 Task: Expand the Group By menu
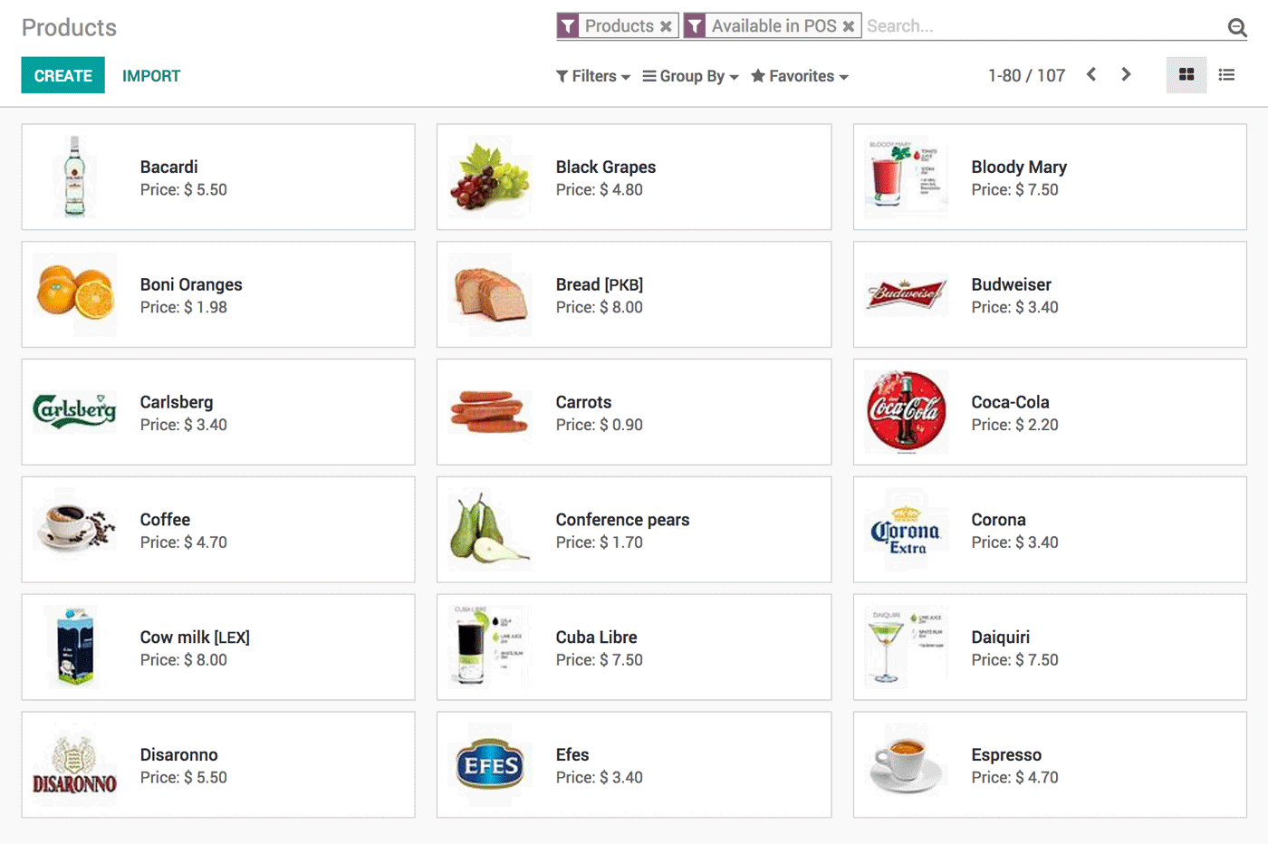(691, 76)
